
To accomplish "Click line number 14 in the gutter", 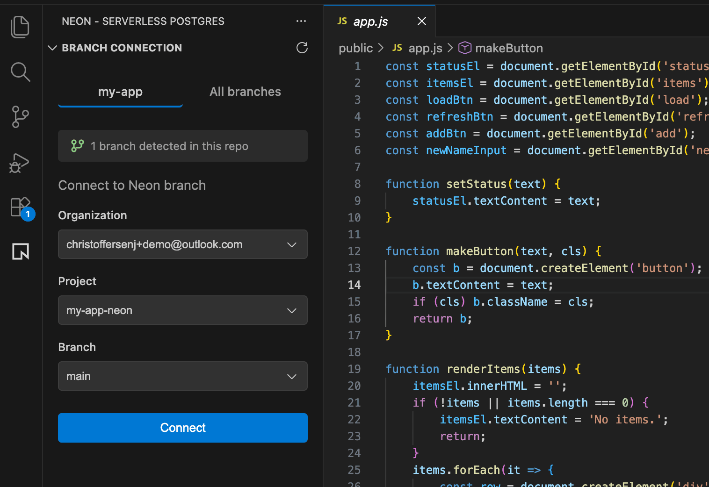I will click(354, 285).
